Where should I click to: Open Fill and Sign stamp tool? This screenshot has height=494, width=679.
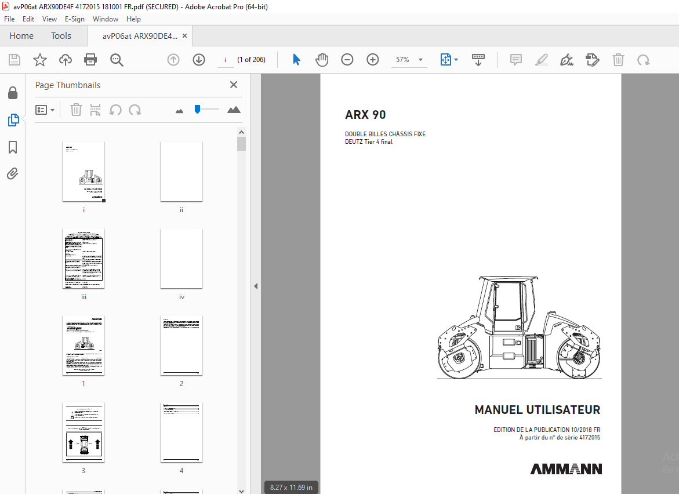pos(593,60)
